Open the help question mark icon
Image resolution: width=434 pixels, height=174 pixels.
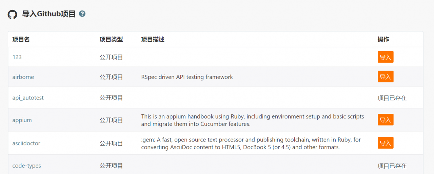(82, 14)
